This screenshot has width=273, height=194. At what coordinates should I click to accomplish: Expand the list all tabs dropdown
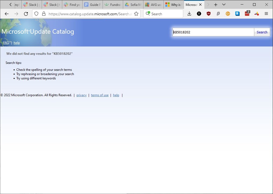tap(224, 5)
